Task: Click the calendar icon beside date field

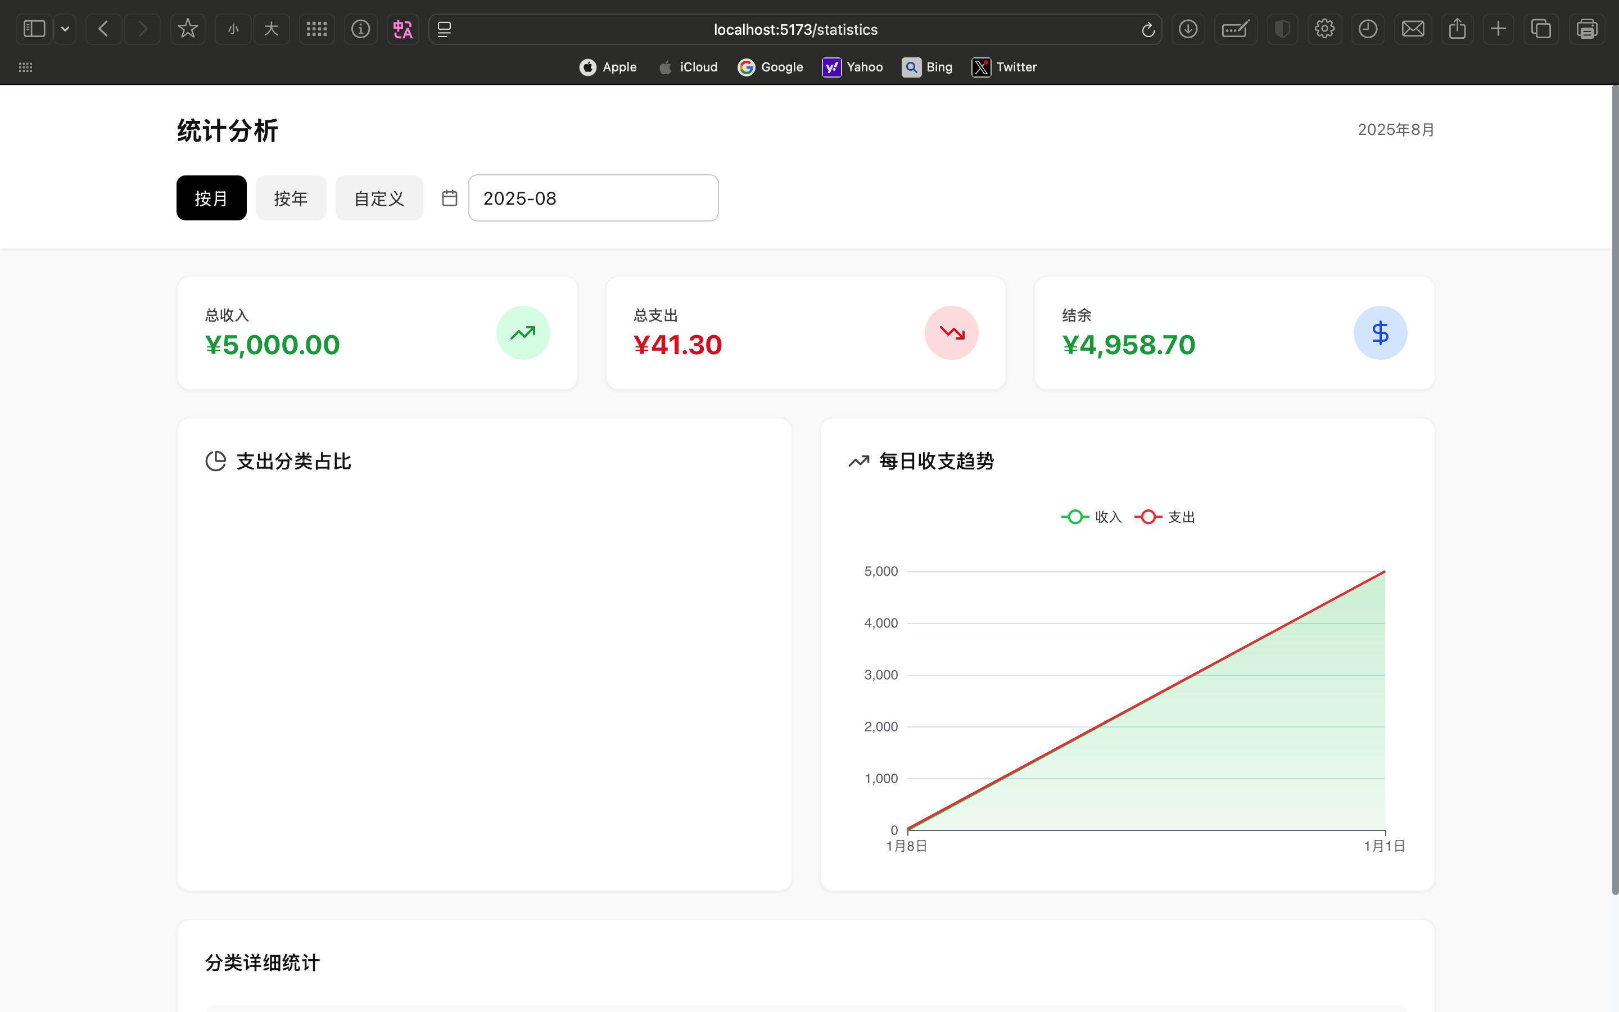Action: click(x=450, y=198)
